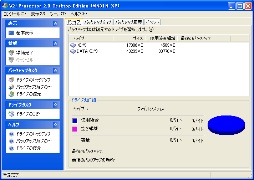Sort by the 使用済み領域 column header

(x=161, y=38)
